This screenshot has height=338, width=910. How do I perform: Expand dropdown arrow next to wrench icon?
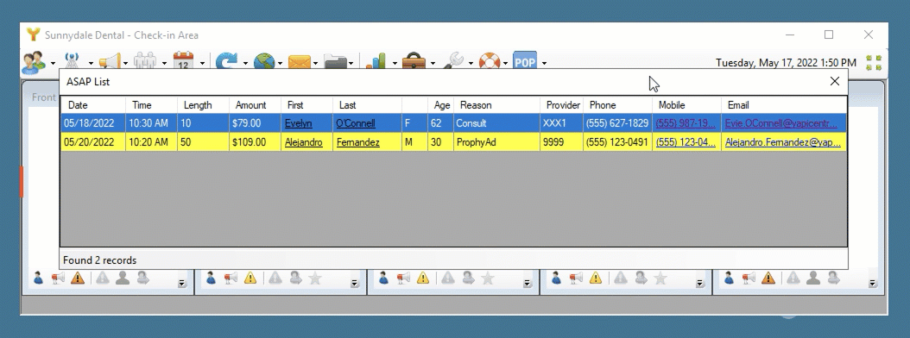click(470, 63)
